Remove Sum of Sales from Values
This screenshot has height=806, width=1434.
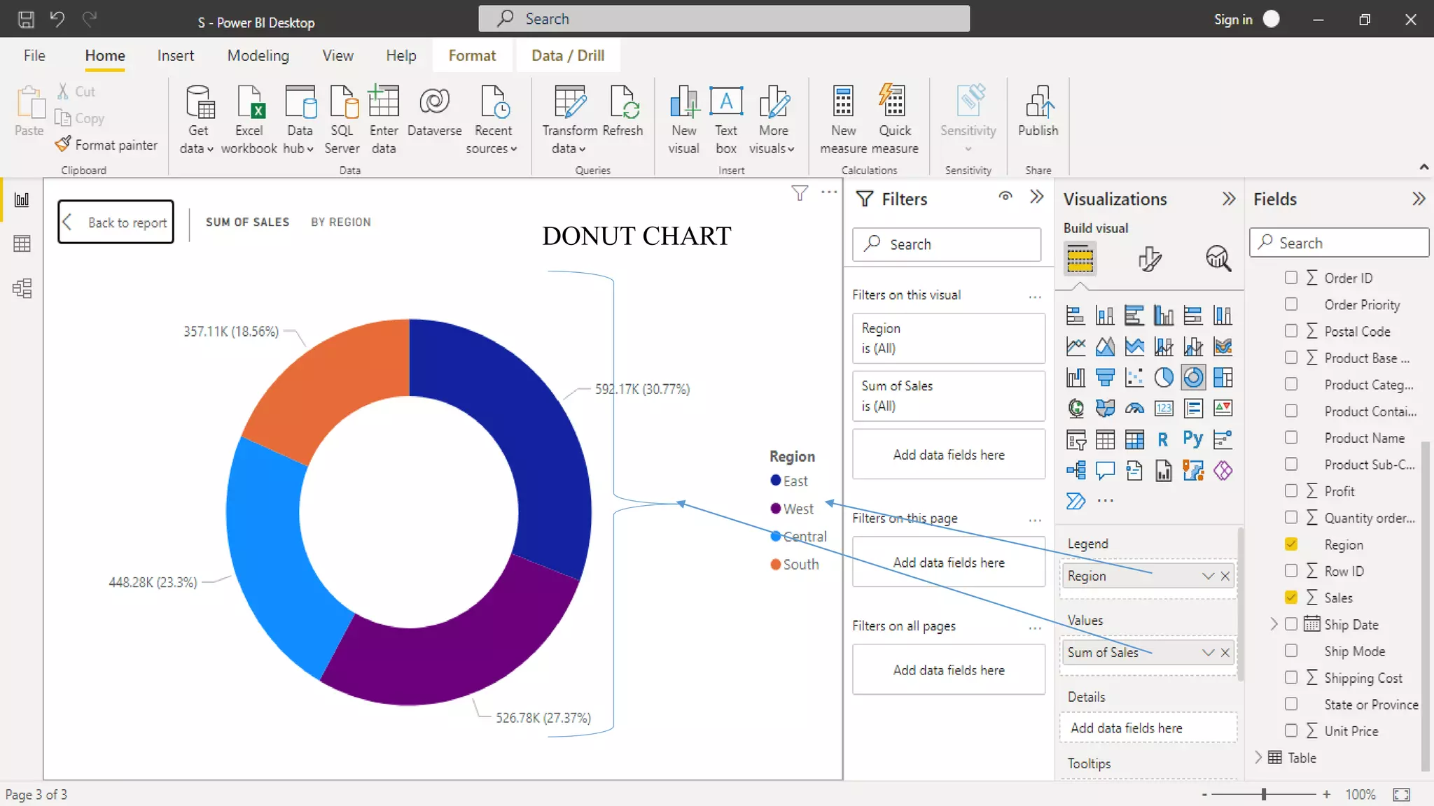click(x=1225, y=652)
